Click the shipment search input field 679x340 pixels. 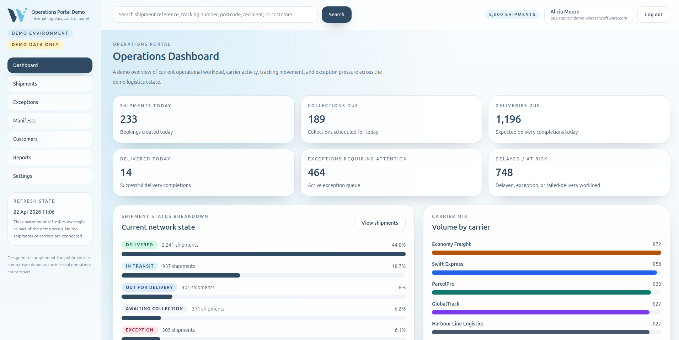[x=215, y=15]
